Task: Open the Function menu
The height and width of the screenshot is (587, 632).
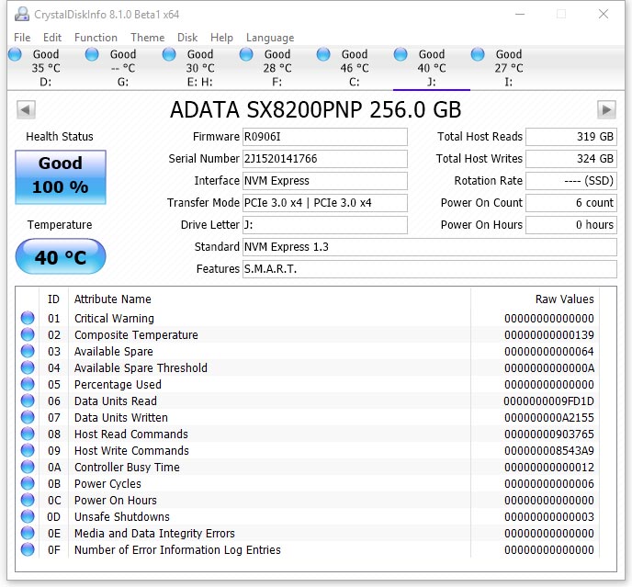Action: click(x=96, y=38)
